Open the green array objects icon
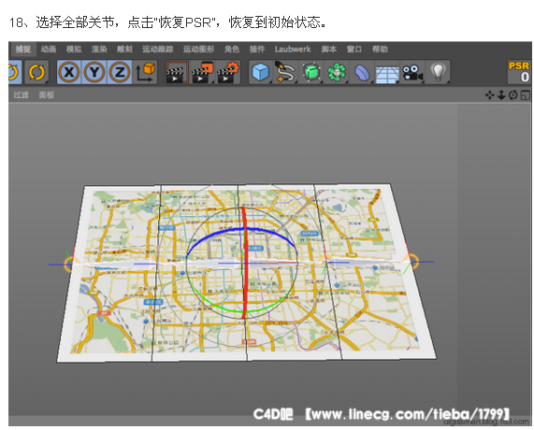This screenshot has height=430, width=534. [x=337, y=72]
